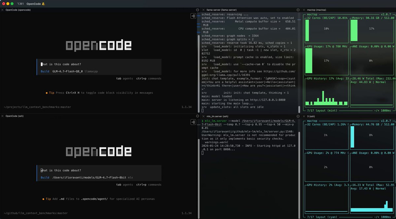Click the GLM-4.7-Flash-Q8_0 model name
Viewport: 396px width, 219px height.
(67, 71)
